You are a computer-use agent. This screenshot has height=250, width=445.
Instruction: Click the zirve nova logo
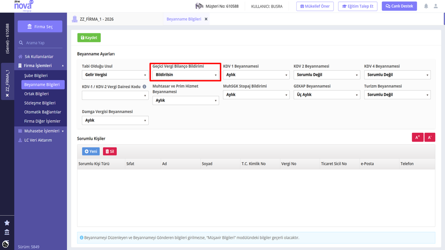pos(23,6)
